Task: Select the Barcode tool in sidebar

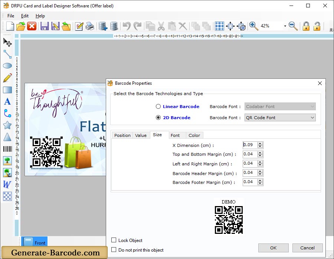Action: coord(7,149)
